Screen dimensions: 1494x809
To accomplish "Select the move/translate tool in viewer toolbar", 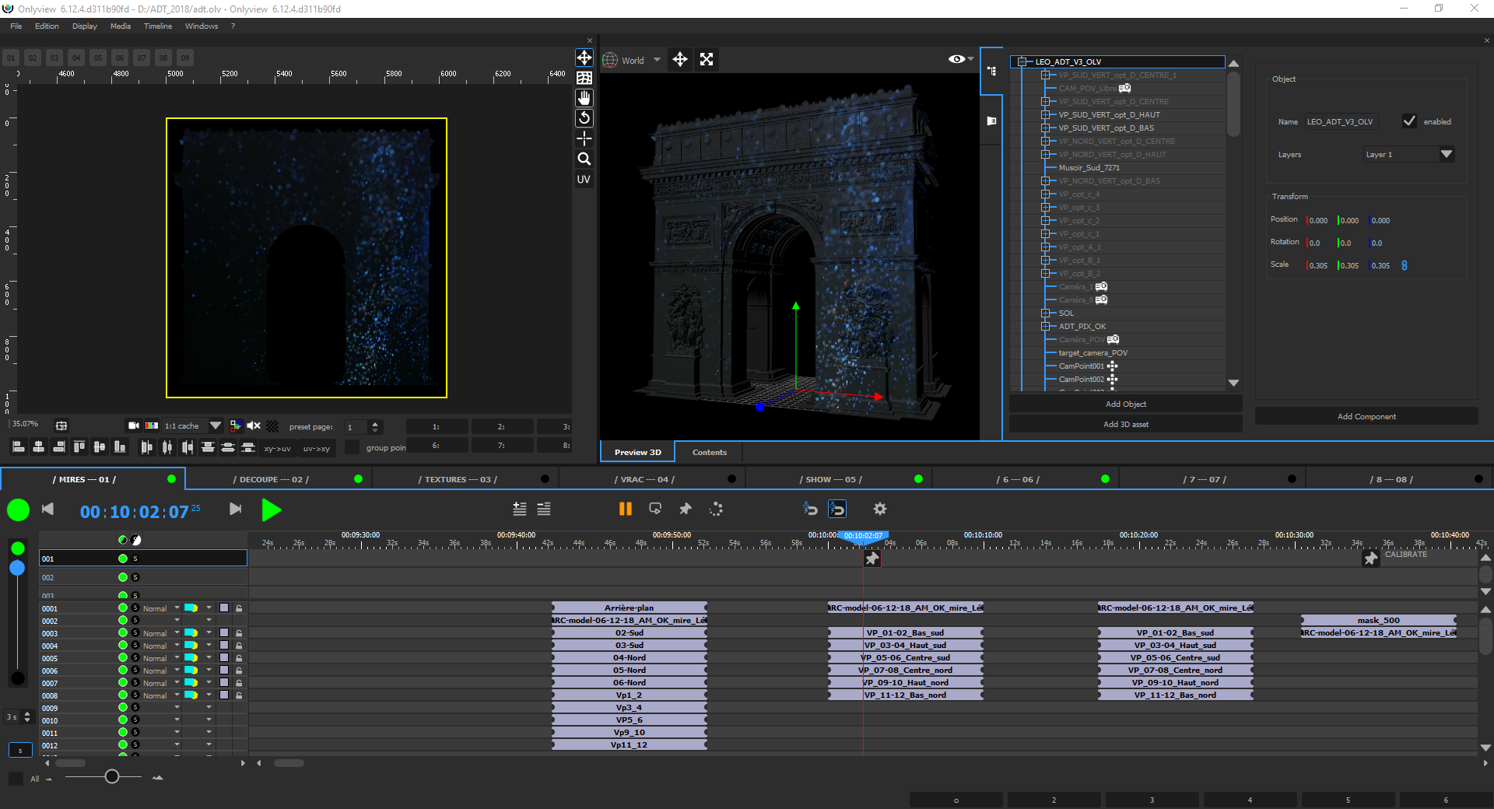I will tap(584, 58).
